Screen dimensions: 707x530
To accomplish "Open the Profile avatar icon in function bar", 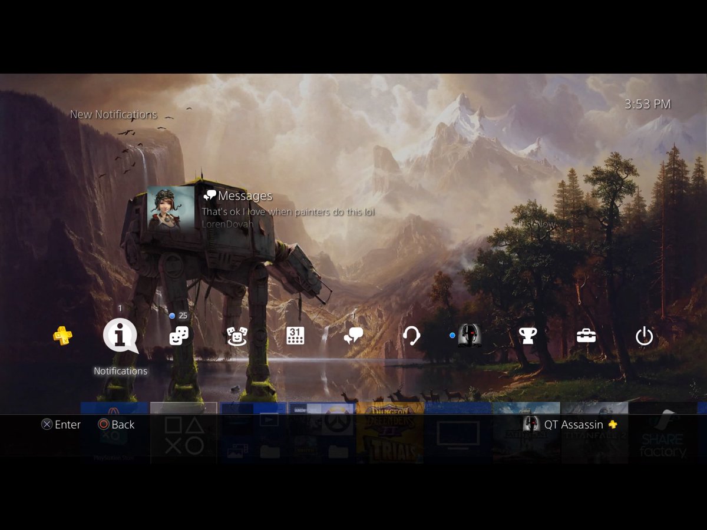I will (x=470, y=336).
